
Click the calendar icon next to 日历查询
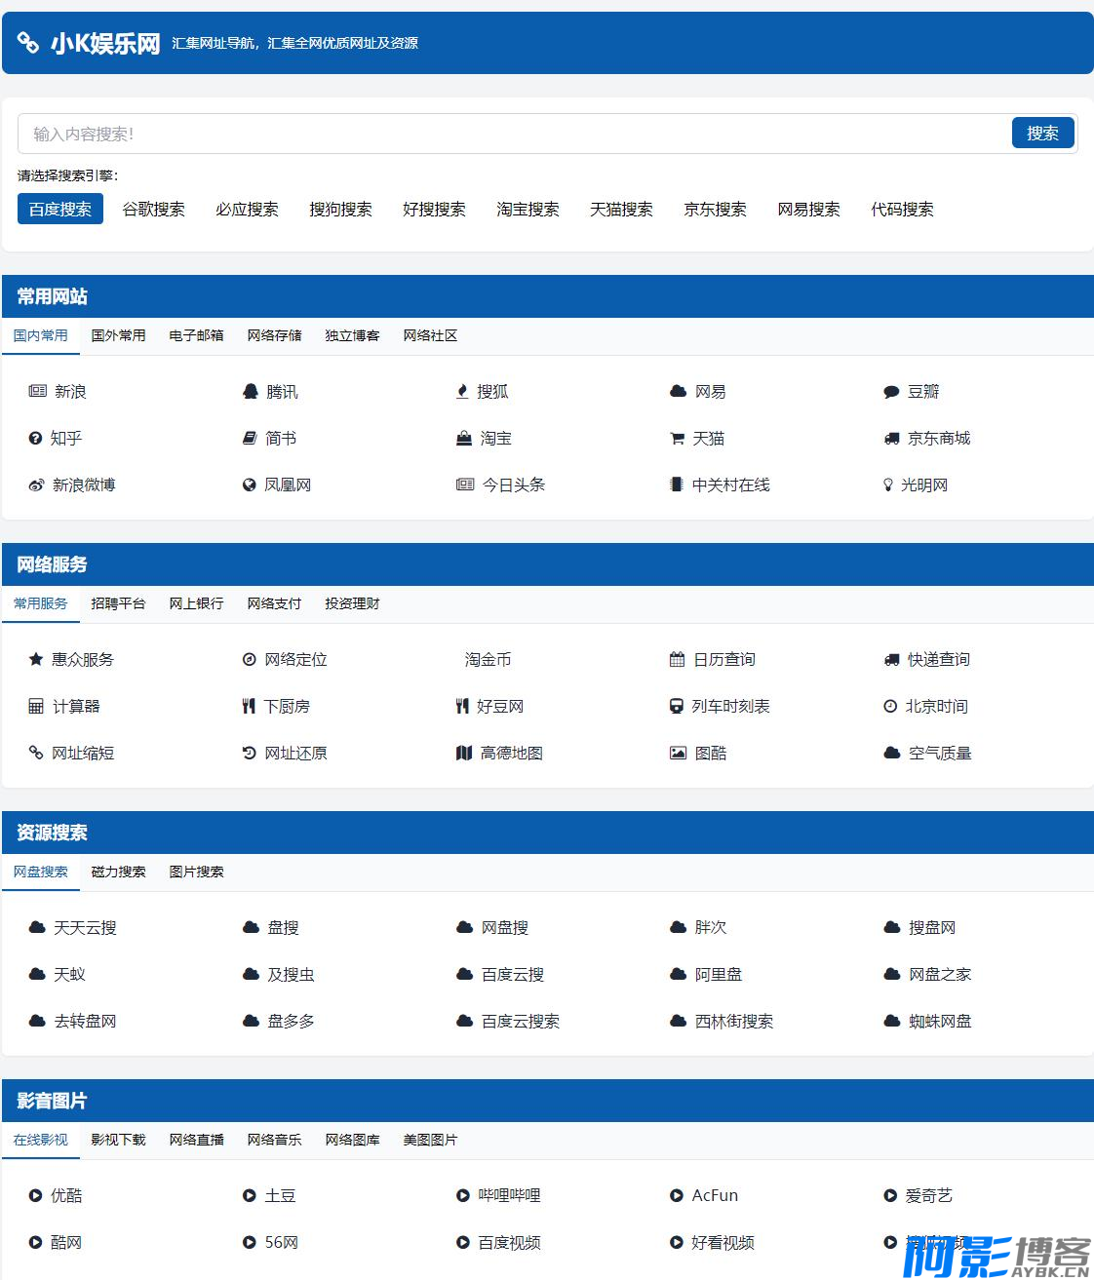click(677, 660)
